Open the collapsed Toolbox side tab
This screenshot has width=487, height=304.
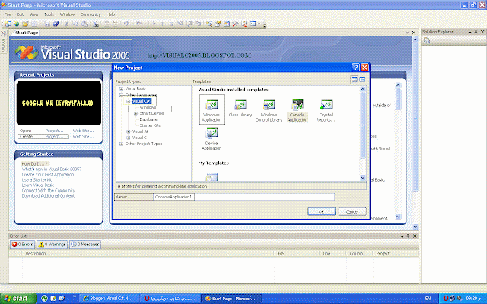3,41
